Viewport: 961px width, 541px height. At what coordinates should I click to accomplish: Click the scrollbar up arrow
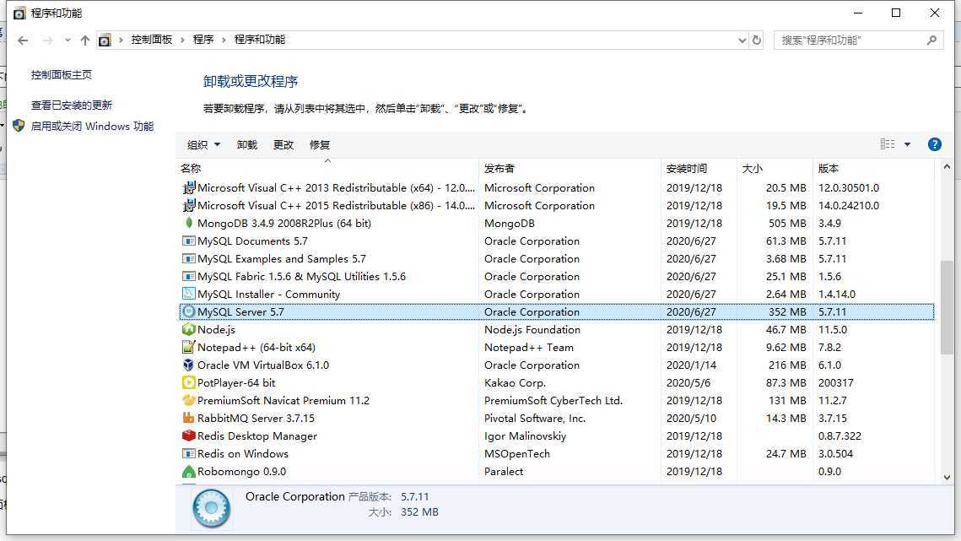point(947,167)
